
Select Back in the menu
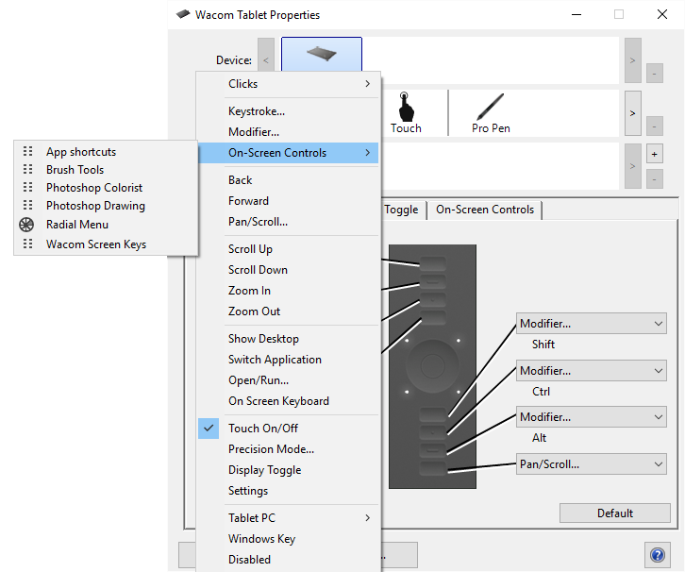[289, 180]
